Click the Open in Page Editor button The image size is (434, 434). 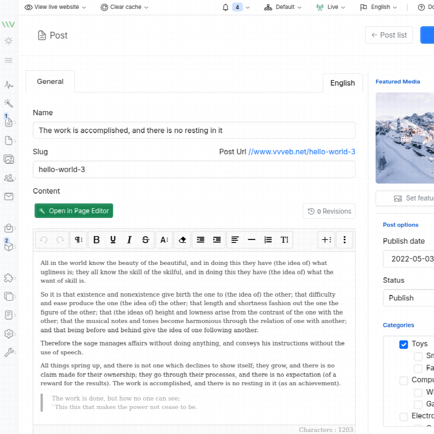tap(74, 211)
